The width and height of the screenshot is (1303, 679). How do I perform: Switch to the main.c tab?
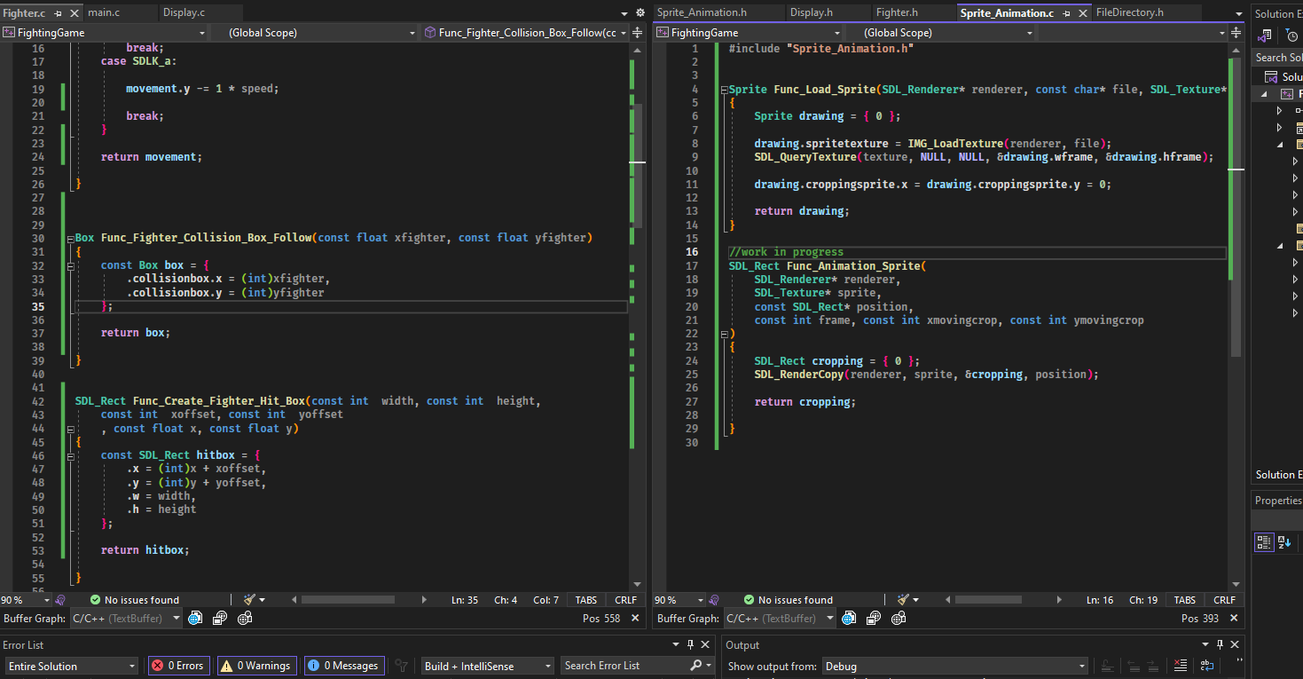(x=105, y=12)
